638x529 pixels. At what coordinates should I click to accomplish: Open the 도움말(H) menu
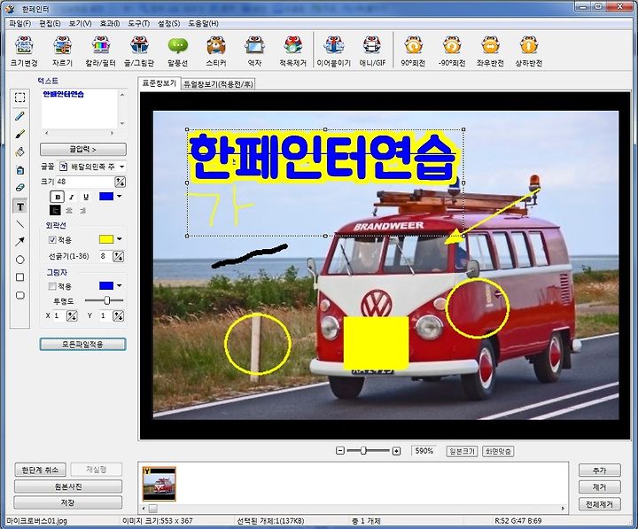(204, 24)
